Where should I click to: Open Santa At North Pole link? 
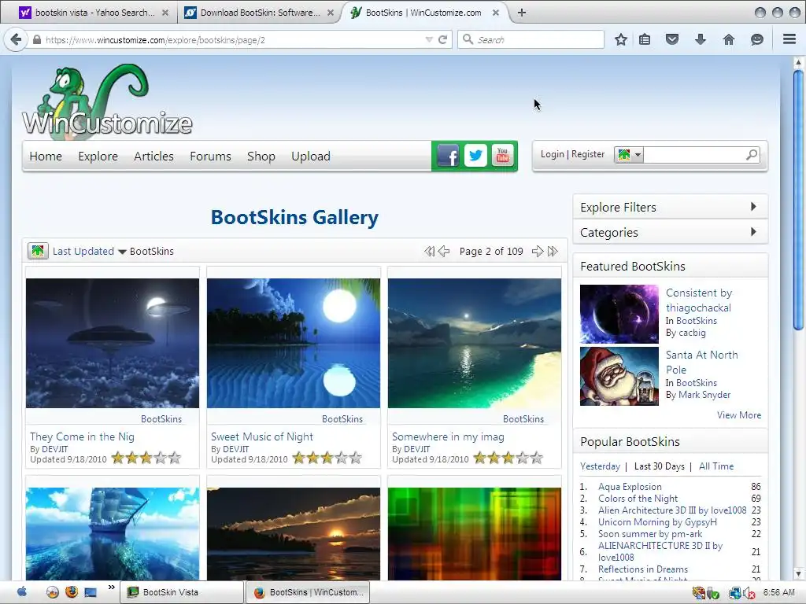tap(701, 362)
